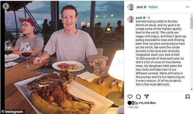Advance to next photo with carousel chevron
Viewport: 193px width, 114px height.
tap(119, 63)
